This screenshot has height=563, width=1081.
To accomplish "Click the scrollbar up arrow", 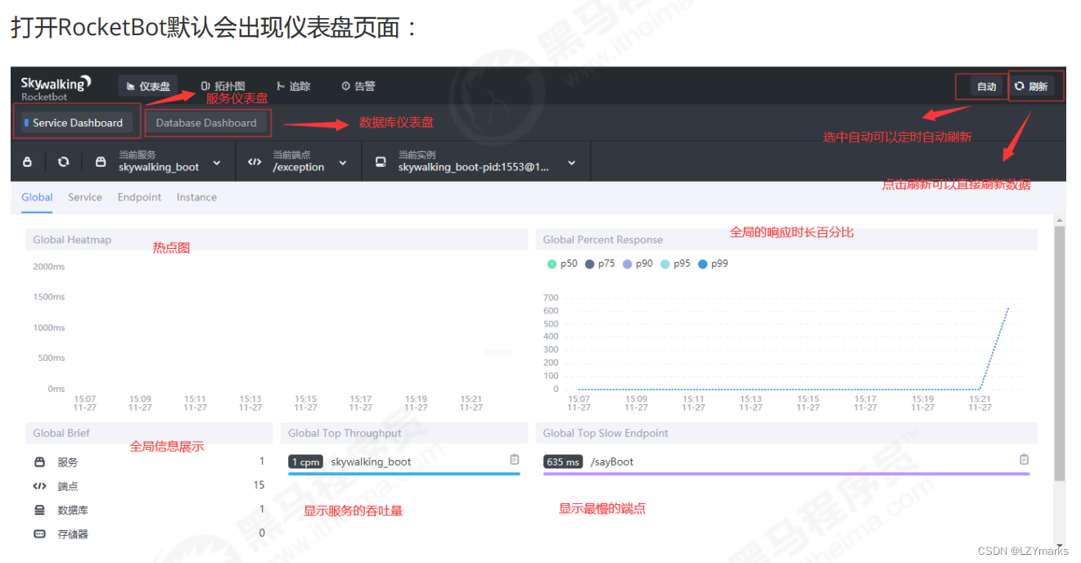I will (x=1060, y=221).
